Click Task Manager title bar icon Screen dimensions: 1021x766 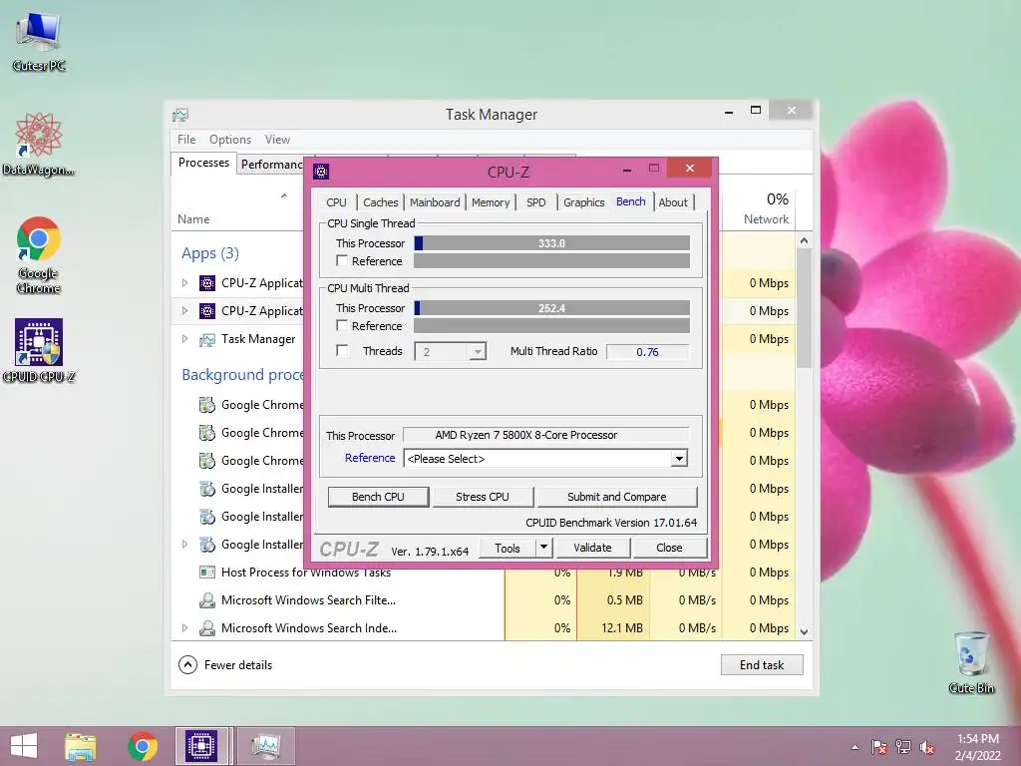point(180,116)
